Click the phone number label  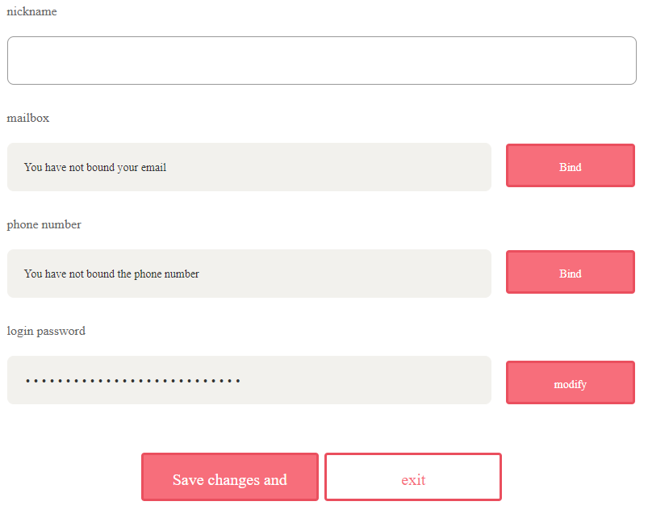pyautogui.click(x=44, y=224)
